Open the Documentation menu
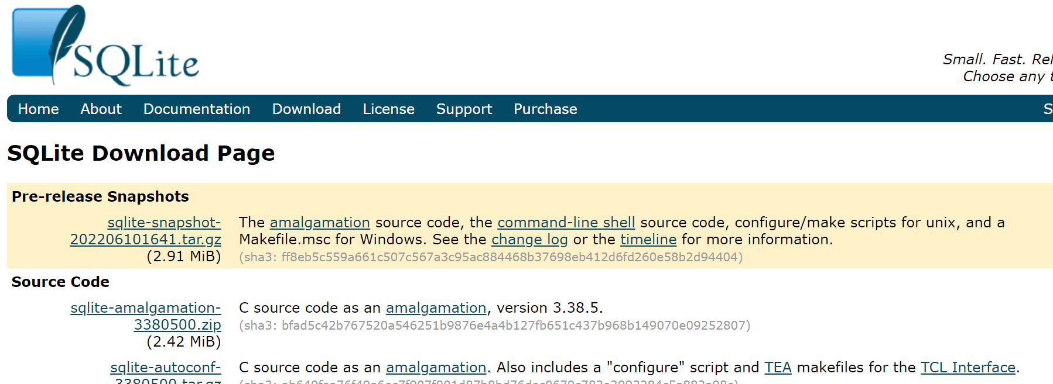1053x384 pixels. pyautogui.click(x=197, y=109)
